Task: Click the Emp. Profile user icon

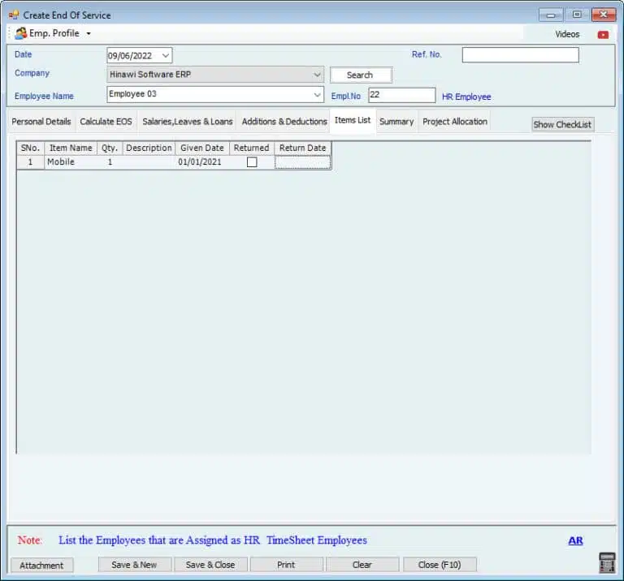Action: [x=20, y=33]
